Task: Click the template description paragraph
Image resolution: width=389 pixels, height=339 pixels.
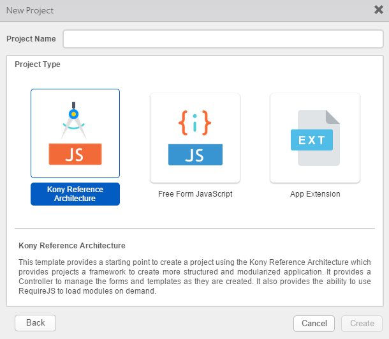Action: pyautogui.click(x=194, y=276)
